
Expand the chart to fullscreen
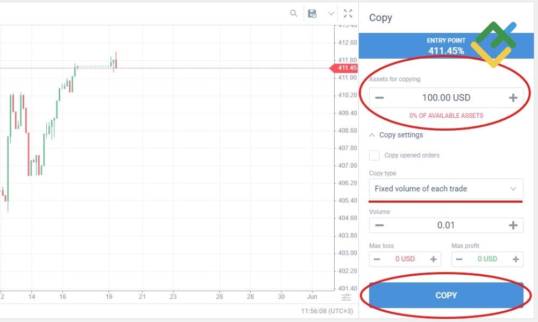(348, 13)
